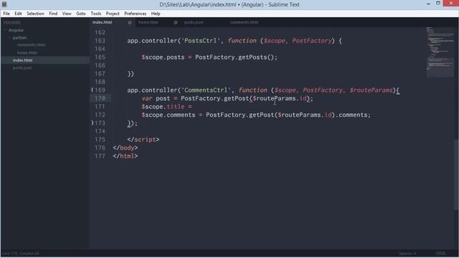Click line number 175 in the gutter
Viewport: 459px width, 258px height.
(x=100, y=140)
